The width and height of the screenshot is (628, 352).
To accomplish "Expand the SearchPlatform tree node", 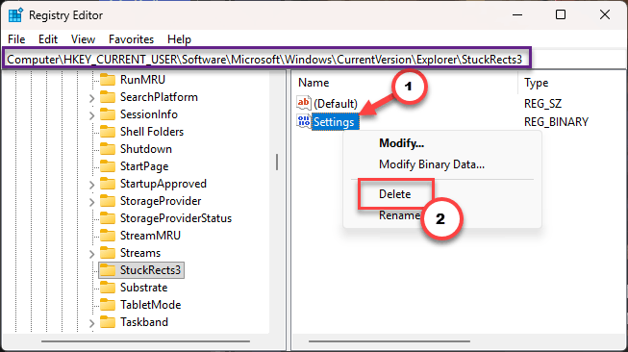I will click(91, 98).
